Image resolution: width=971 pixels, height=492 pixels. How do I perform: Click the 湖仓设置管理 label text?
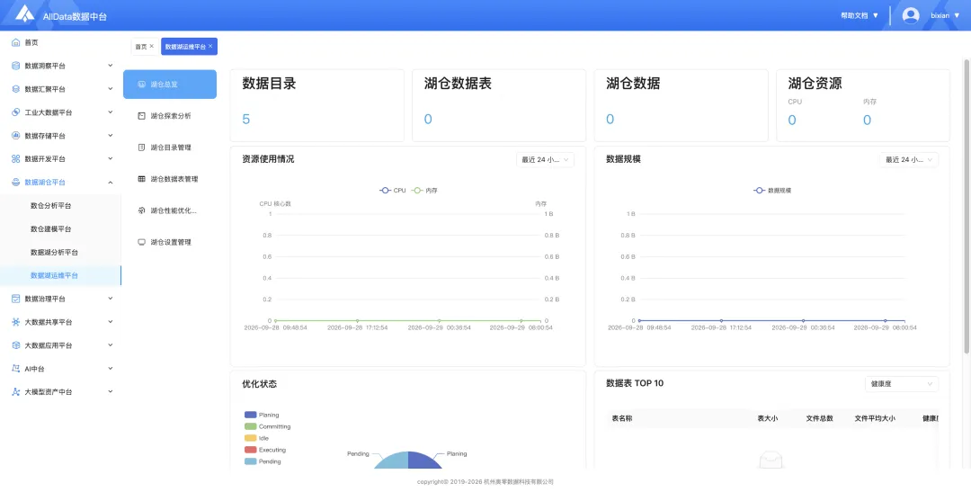171,242
